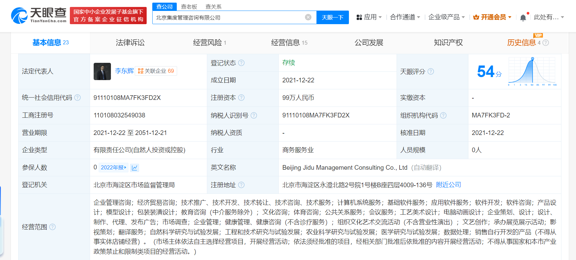576x260 pixels.
Task: Open the 参保人数 trend chart icon
Action: (x=134, y=168)
